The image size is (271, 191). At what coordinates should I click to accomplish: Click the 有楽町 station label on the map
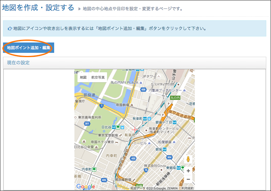(137, 119)
